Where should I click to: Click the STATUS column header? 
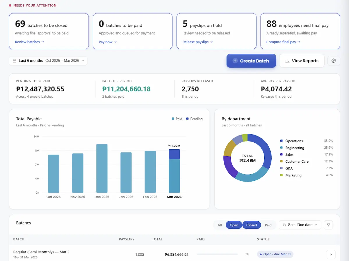point(263,239)
